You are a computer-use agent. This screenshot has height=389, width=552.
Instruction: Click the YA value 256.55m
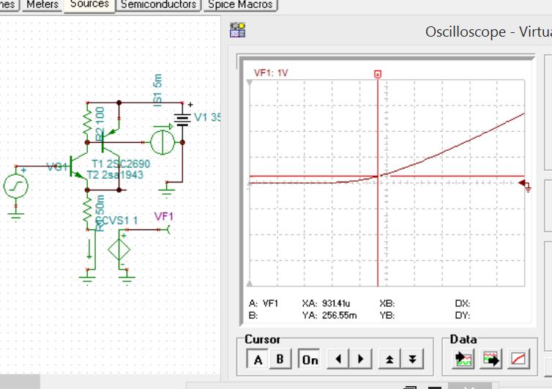coord(339,315)
